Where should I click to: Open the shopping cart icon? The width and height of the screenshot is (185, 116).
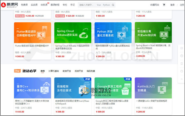pyautogui.click(x=164, y=5)
